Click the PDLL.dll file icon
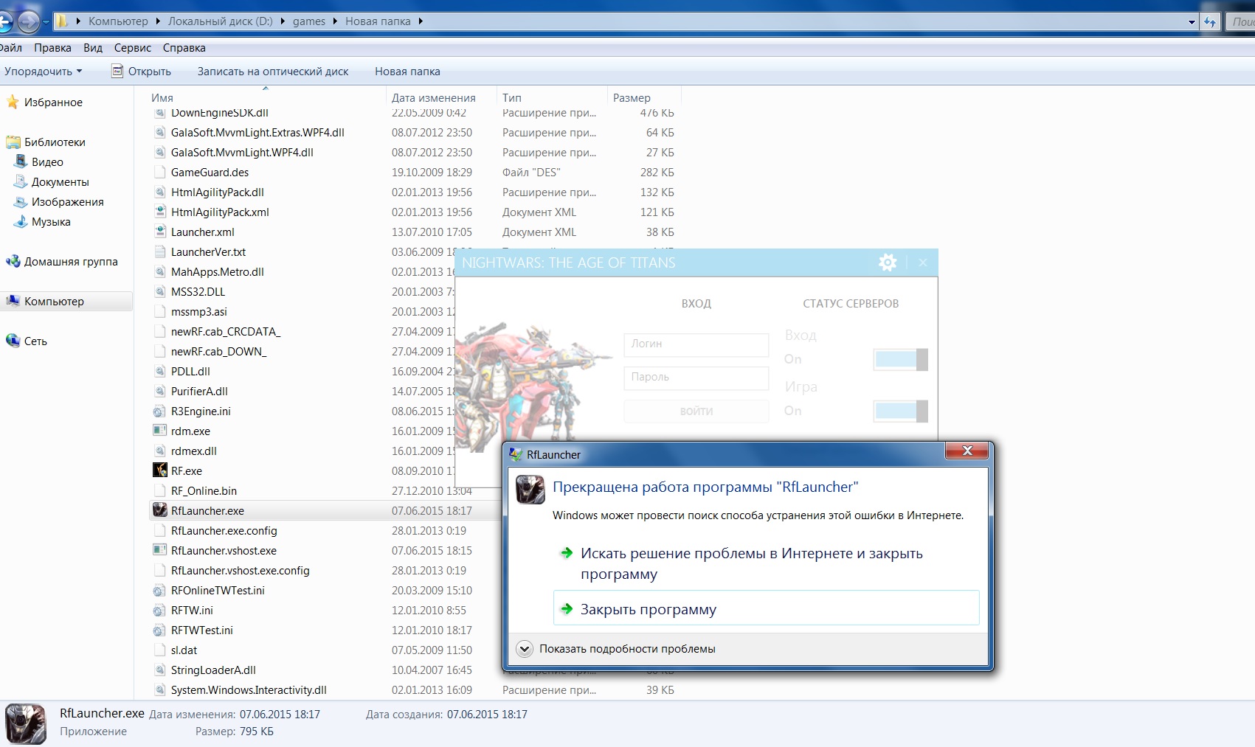 click(159, 371)
